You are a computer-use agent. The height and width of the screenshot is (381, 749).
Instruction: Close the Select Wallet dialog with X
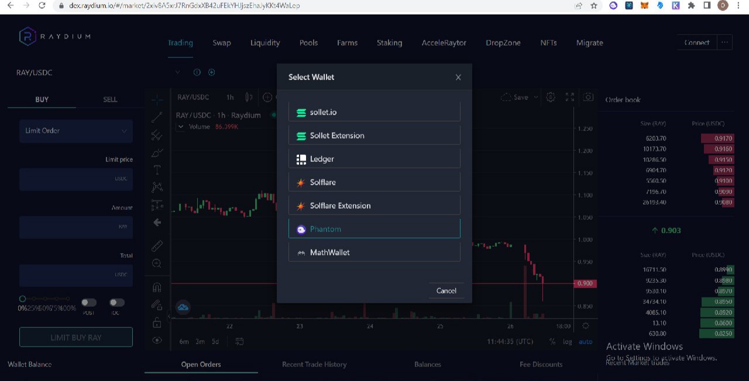(x=458, y=77)
